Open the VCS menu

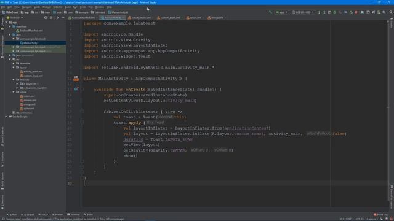coord(90,7)
